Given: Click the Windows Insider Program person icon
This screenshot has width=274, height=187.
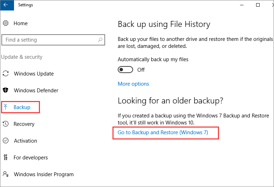Looking at the screenshot, I should pos(6,174).
